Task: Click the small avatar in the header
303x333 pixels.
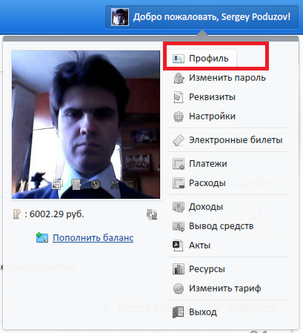Action: coord(120,17)
